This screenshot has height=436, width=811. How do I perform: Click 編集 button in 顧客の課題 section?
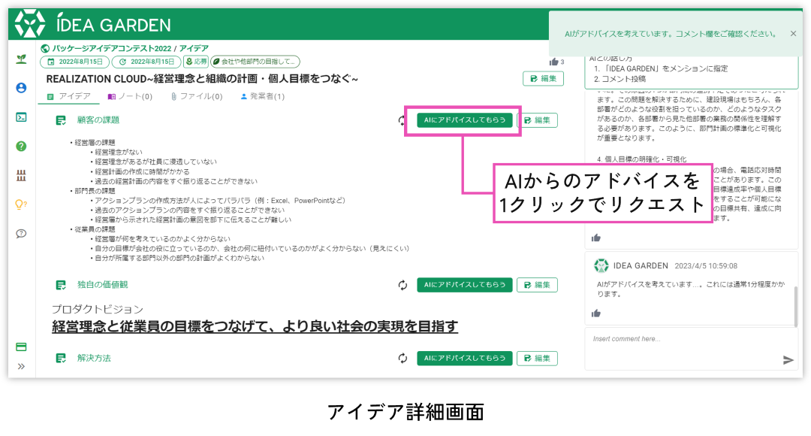pyautogui.click(x=538, y=120)
